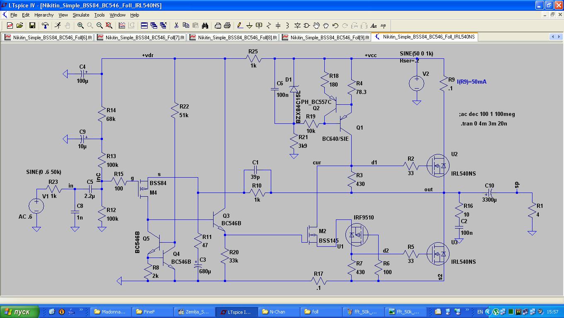Viewport: 564px width, 318px height.
Task: Open the Component browser gate icon
Action: click(307, 26)
